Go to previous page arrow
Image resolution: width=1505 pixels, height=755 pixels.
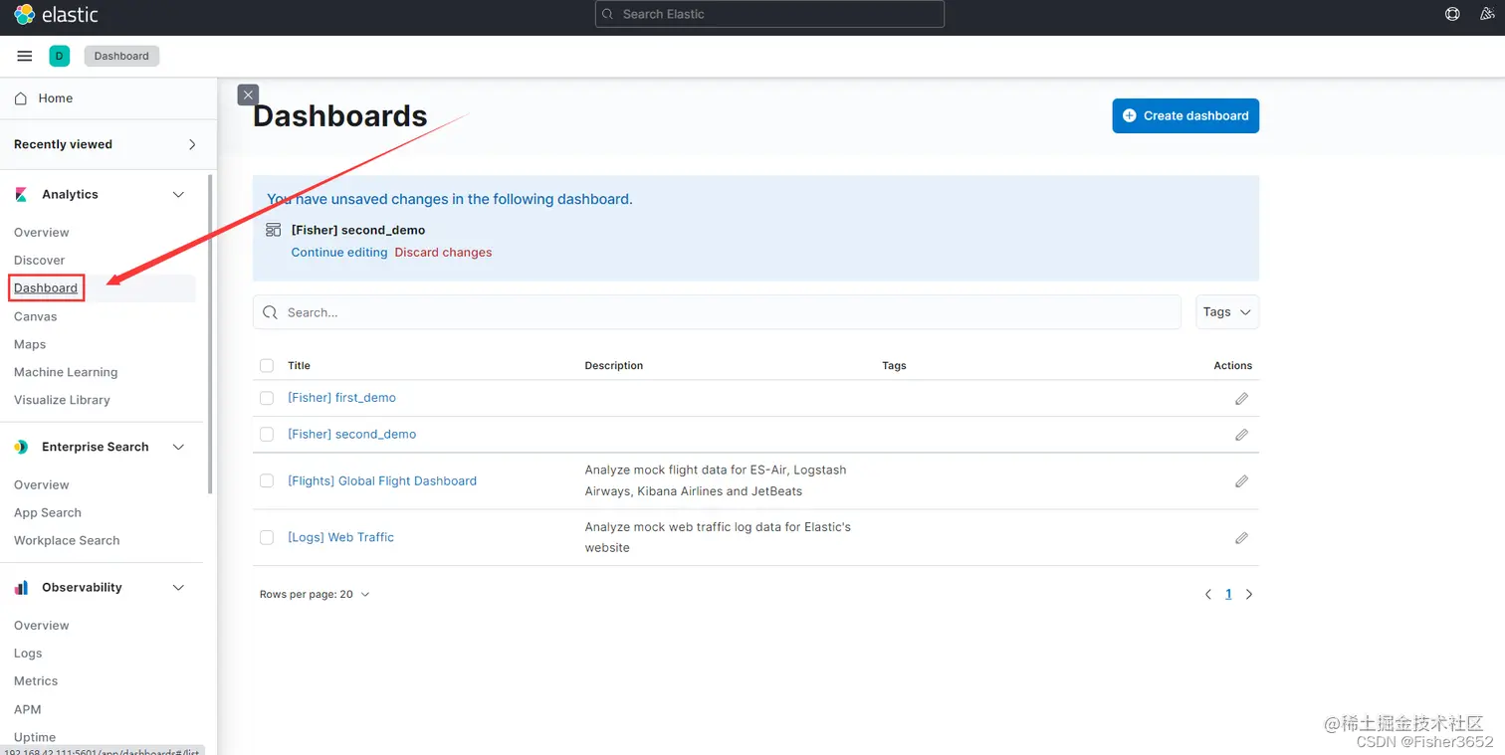1207,594
